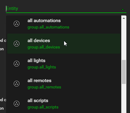Click the group.all_lights entity ID text
130x113 pixels.
coord(42,67)
